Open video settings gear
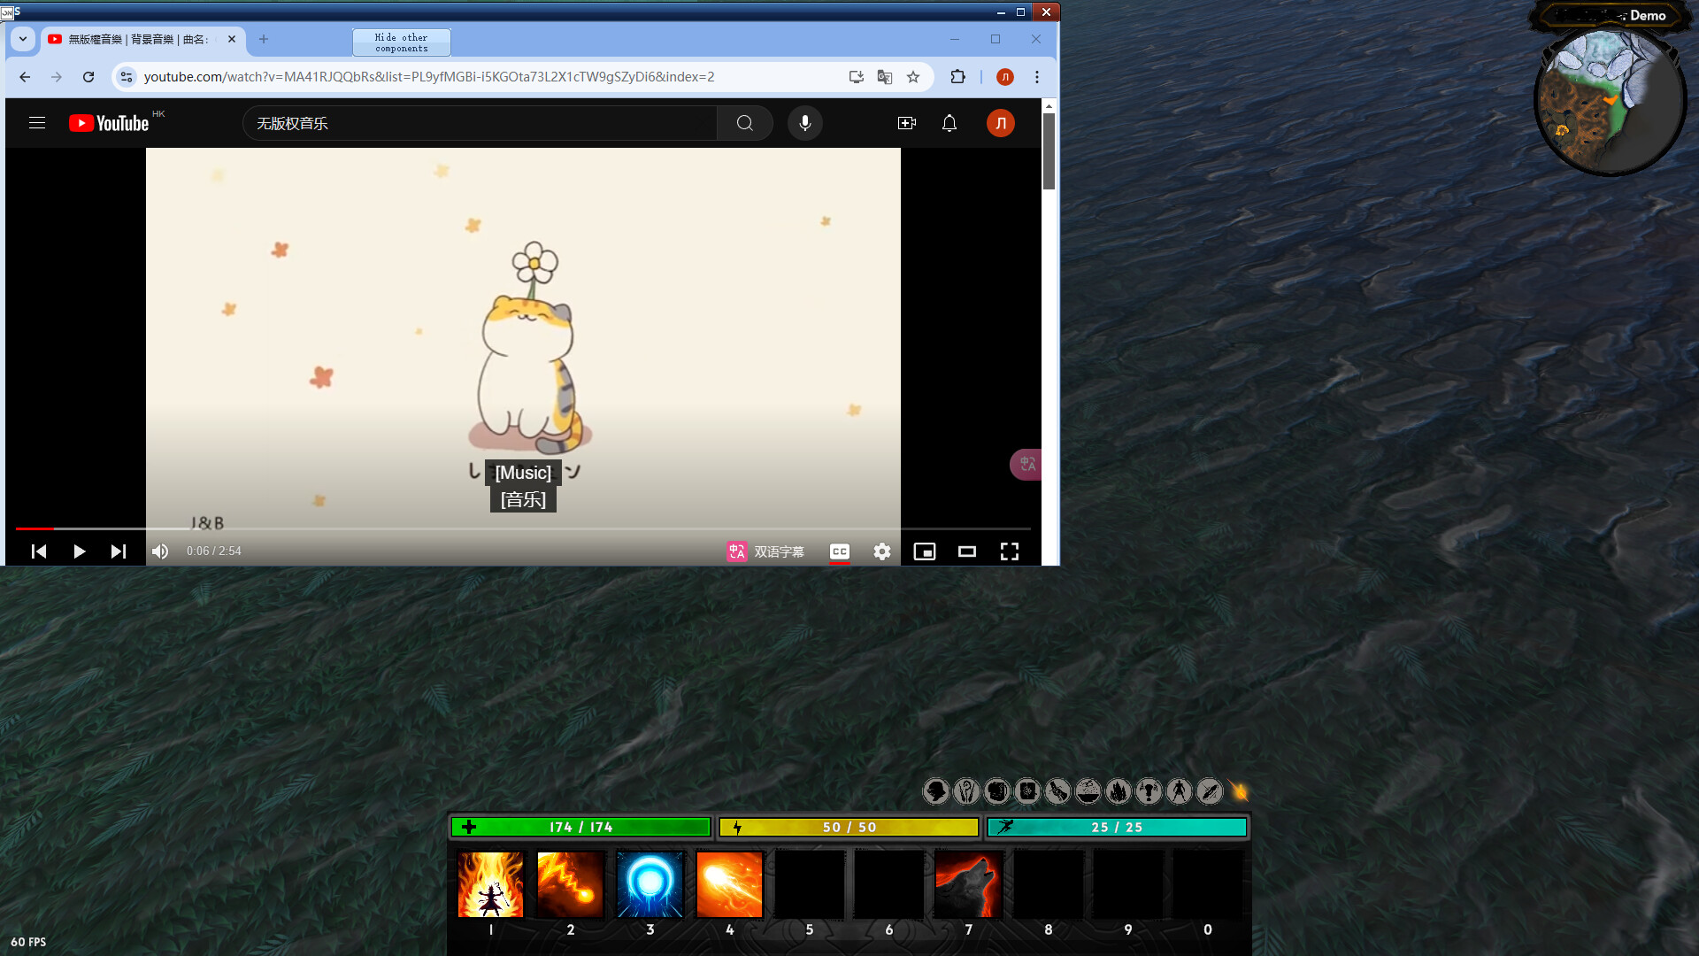 coord(882,551)
